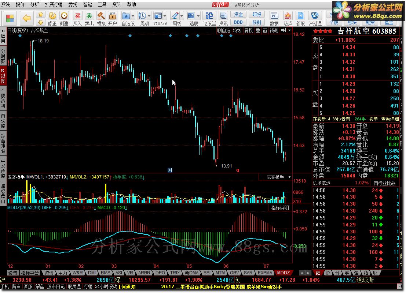Click 指标说明 indicator explanation button
Image resolution: width=406 pixels, height=293 pixels.
(280, 208)
